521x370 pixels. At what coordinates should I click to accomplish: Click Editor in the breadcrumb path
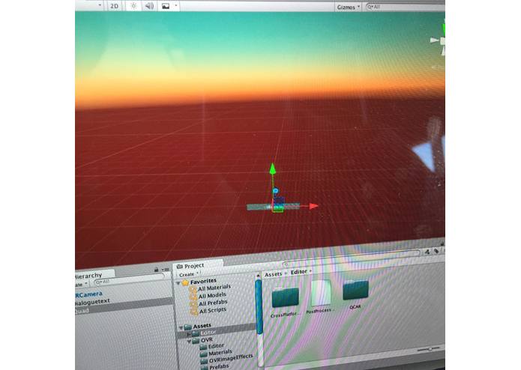coord(298,272)
